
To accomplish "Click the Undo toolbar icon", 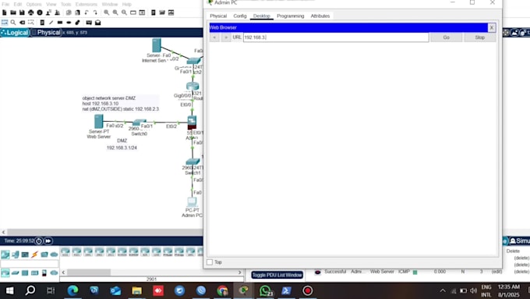I will click(87, 12).
